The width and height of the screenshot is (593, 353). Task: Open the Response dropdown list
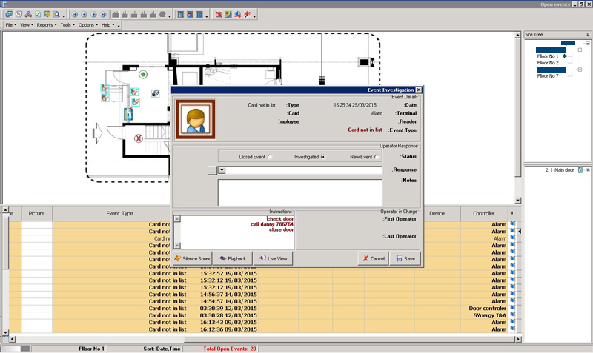222,170
